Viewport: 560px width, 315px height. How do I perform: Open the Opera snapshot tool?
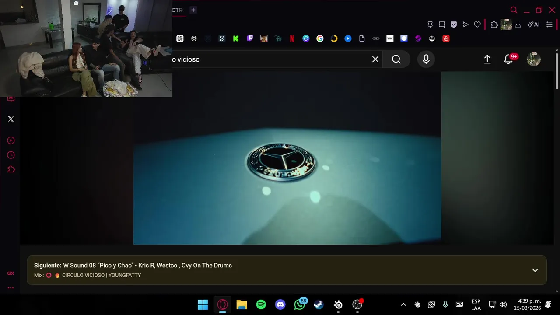click(x=442, y=24)
